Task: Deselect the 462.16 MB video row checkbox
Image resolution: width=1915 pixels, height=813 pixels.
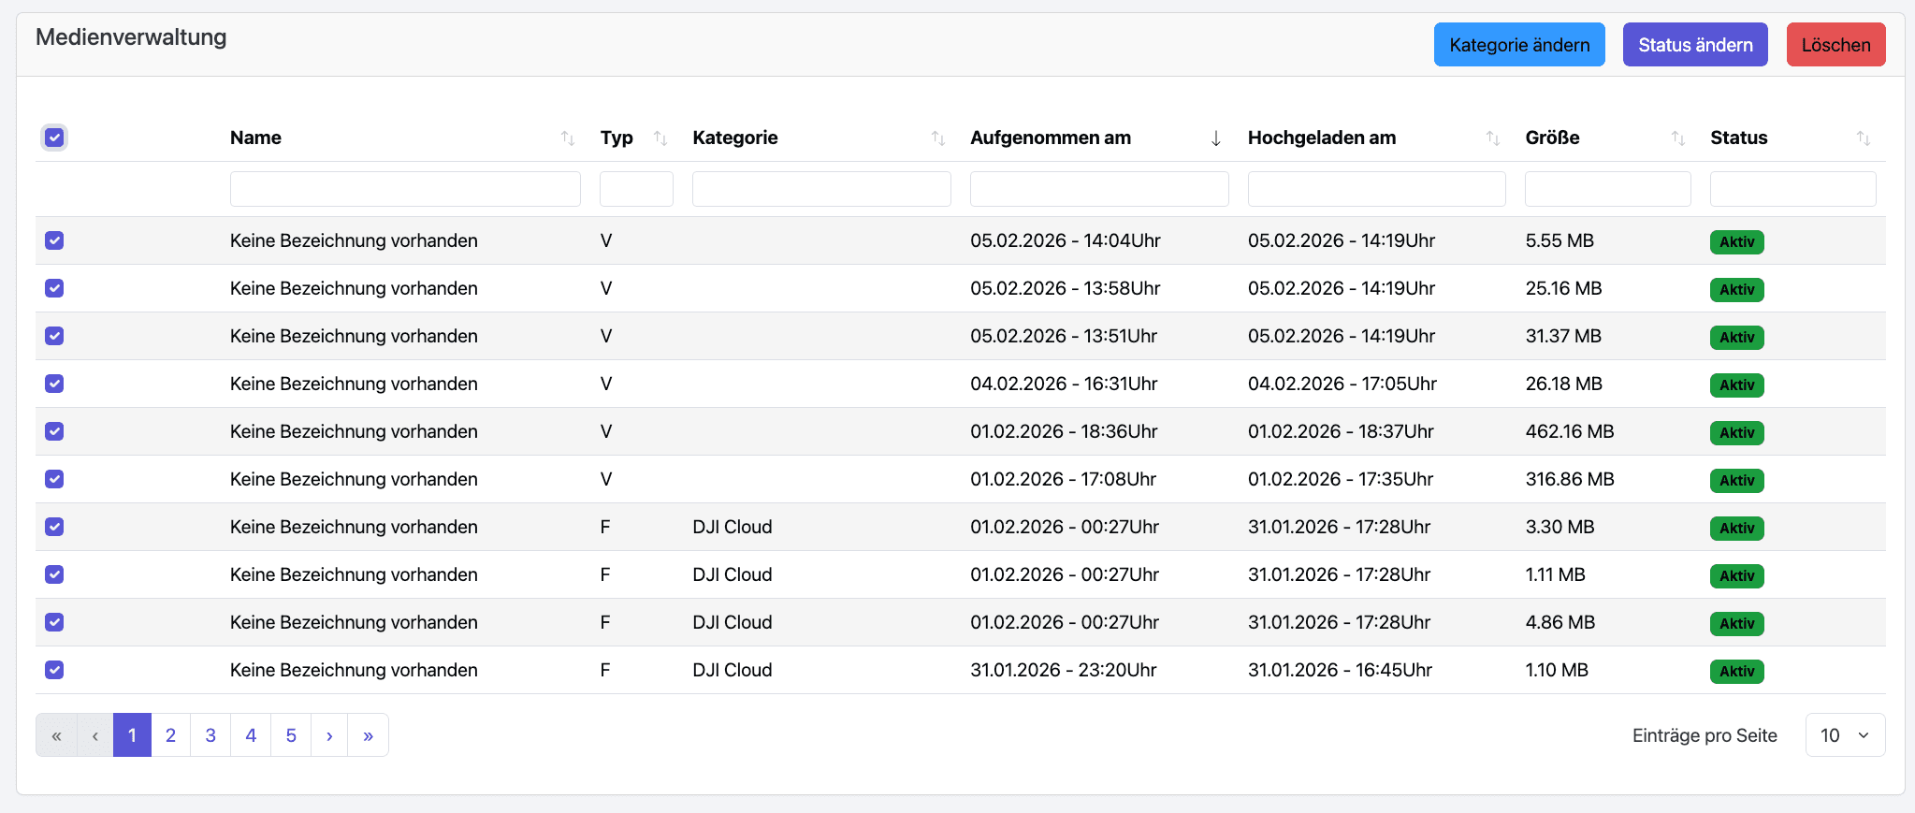Action: pos(54,431)
